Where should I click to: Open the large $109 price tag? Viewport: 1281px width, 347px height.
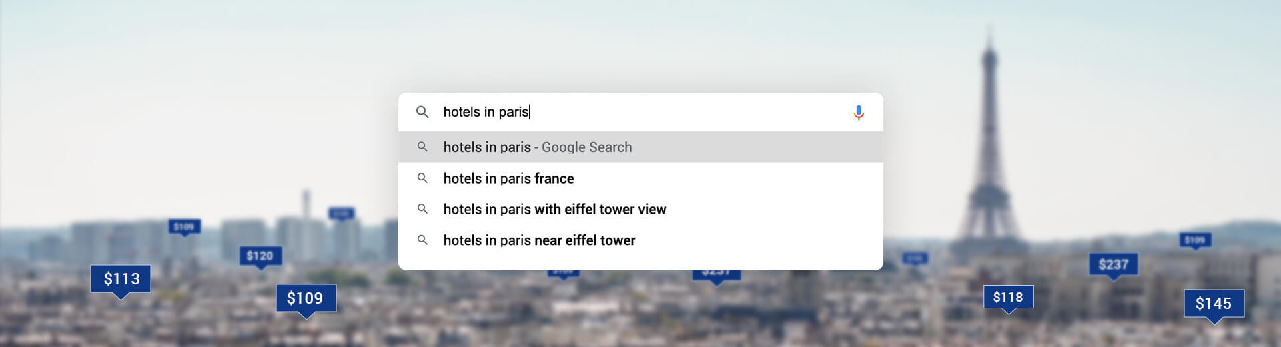306,298
